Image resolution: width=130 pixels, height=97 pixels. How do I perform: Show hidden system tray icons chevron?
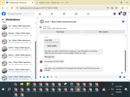(x=109, y=89)
